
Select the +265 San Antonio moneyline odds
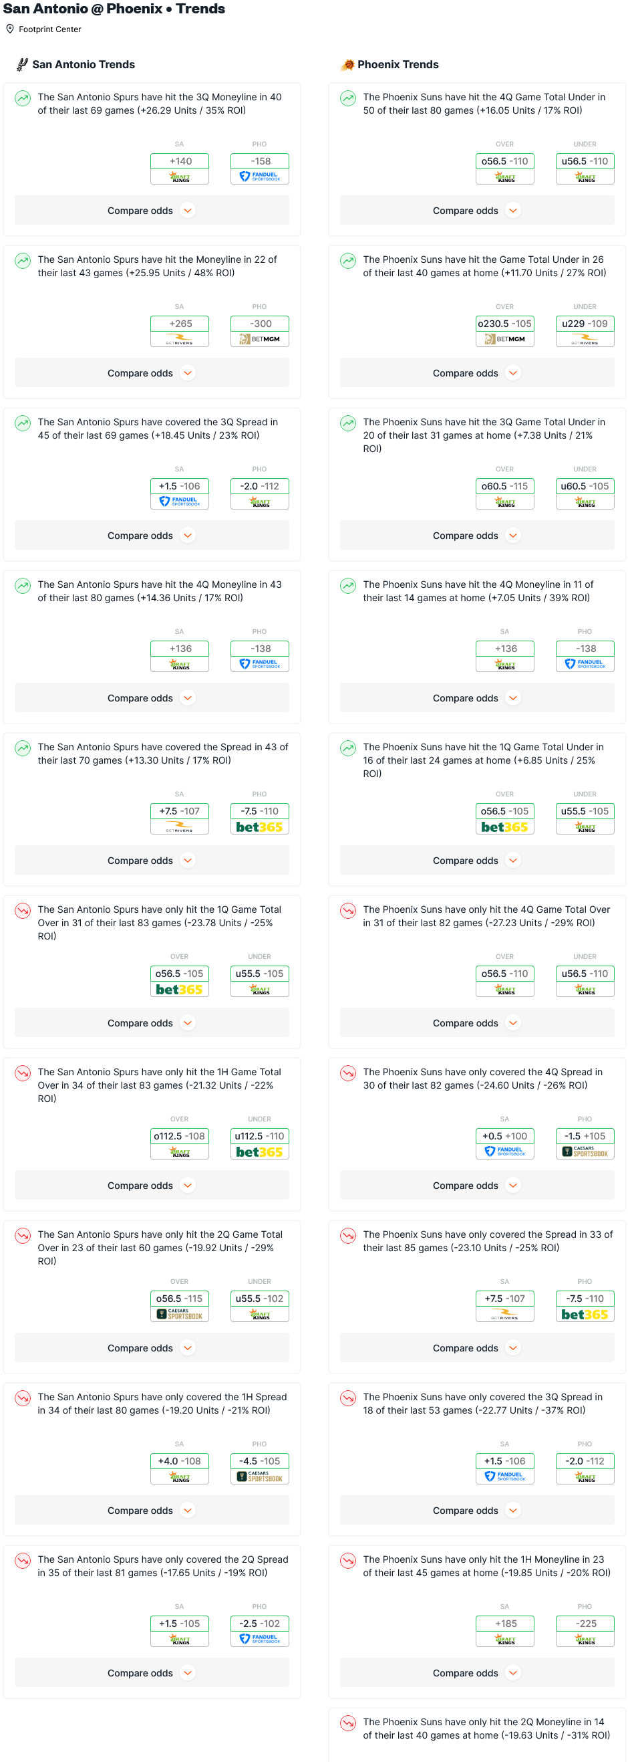180,324
